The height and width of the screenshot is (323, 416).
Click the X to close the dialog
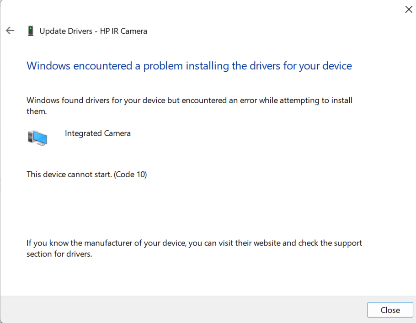click(408, 9)
